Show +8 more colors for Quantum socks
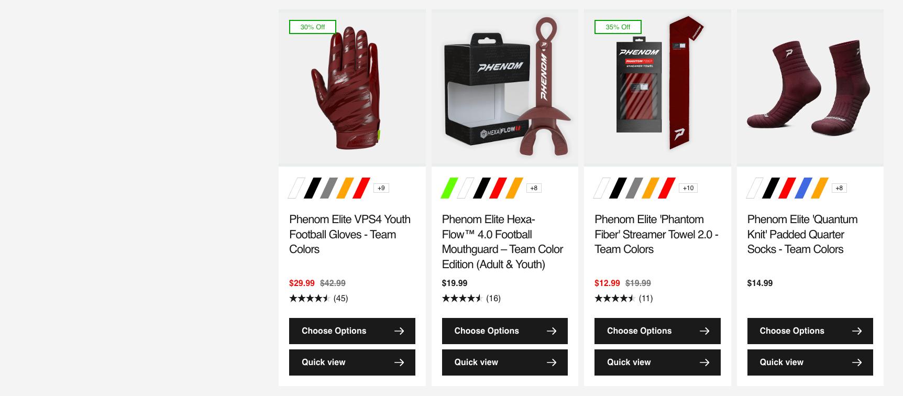 tap(839, 188)
